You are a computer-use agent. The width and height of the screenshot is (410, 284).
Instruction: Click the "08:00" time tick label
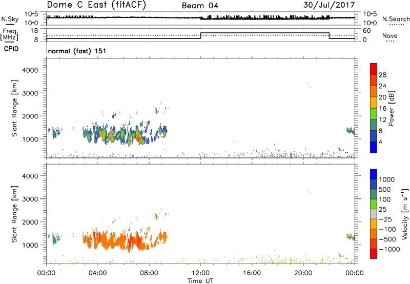click(x=149, y=273)
